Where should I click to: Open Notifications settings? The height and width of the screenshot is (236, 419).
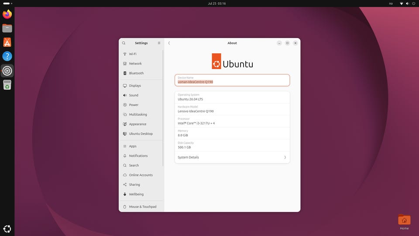pos(141,156)
